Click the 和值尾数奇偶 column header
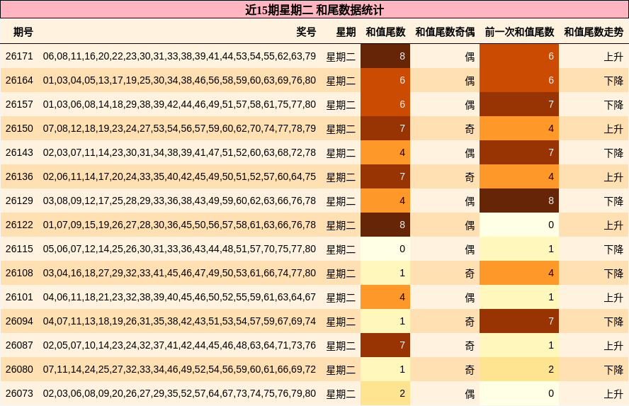Viewport: 629px width, 406px height. (445, 32)
